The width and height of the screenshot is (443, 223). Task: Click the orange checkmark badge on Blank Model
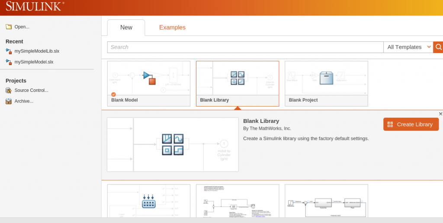click(113, 94)
